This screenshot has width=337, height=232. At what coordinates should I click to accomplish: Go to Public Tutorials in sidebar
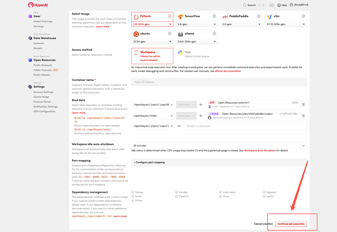(43, 70)
